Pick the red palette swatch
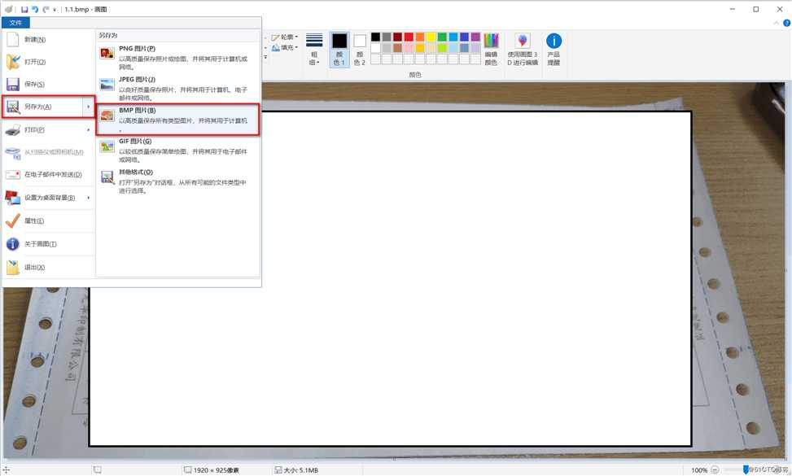Image resolution: width=792 pixels, height=476 pixels. coord(409,37)
